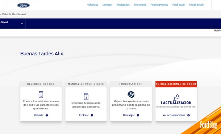Click the arrow icon next to Ver actualizaciones
The image size is (221, 134).
click(188, 115)
